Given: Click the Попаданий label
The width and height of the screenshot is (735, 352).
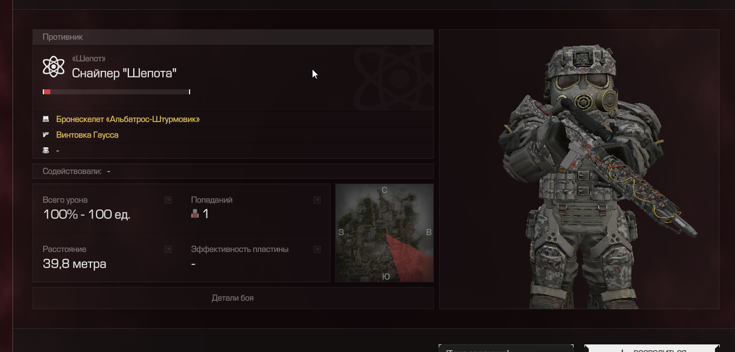Looking at the screenshot, I should point(212,200).
